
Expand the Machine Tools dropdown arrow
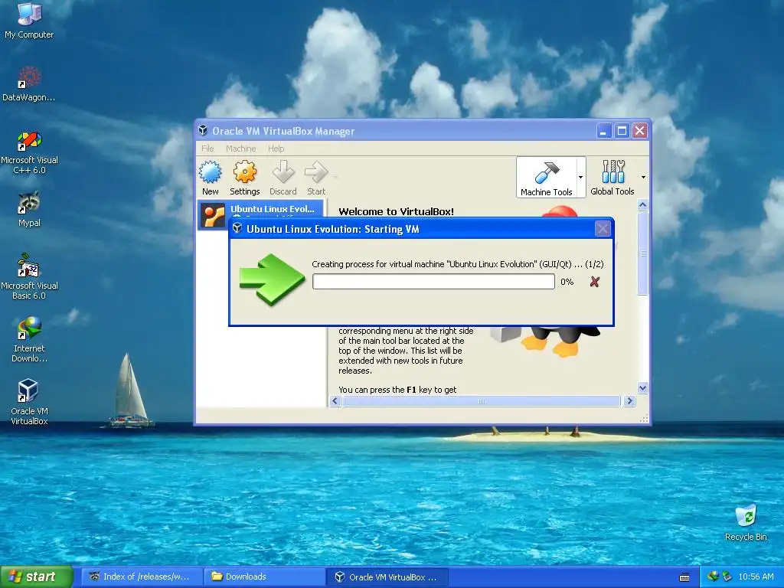coord(580,177)
